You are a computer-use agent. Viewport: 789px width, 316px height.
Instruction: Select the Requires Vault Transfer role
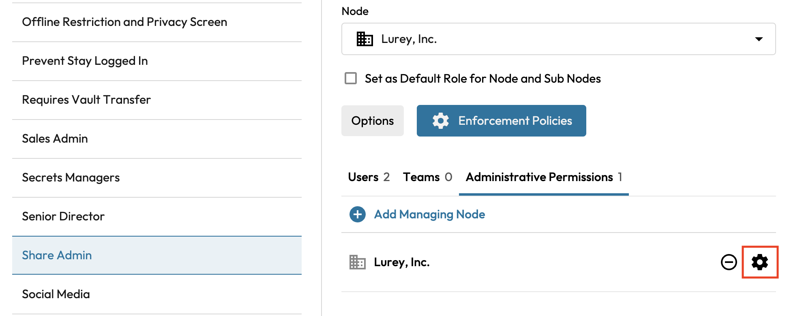[x=86, y=100]
